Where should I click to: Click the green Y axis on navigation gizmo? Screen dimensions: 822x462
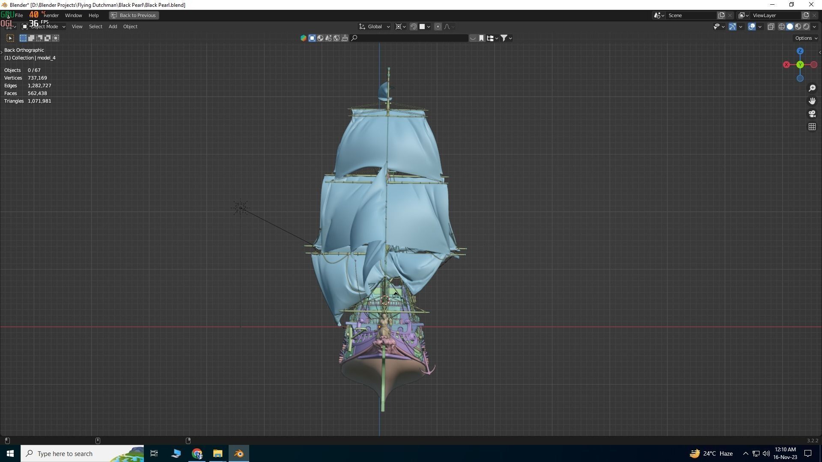point(800,65)
